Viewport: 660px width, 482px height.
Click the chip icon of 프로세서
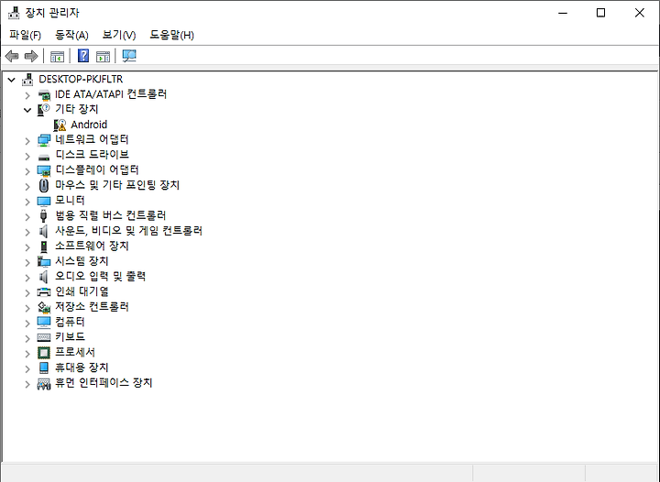pos(44,353)
